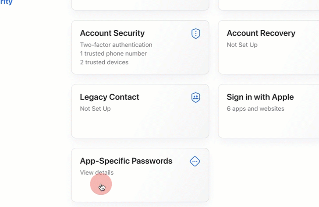Select the Legacy Contact heading
This screenshot has height=207, width=319.
click(110, 97)
